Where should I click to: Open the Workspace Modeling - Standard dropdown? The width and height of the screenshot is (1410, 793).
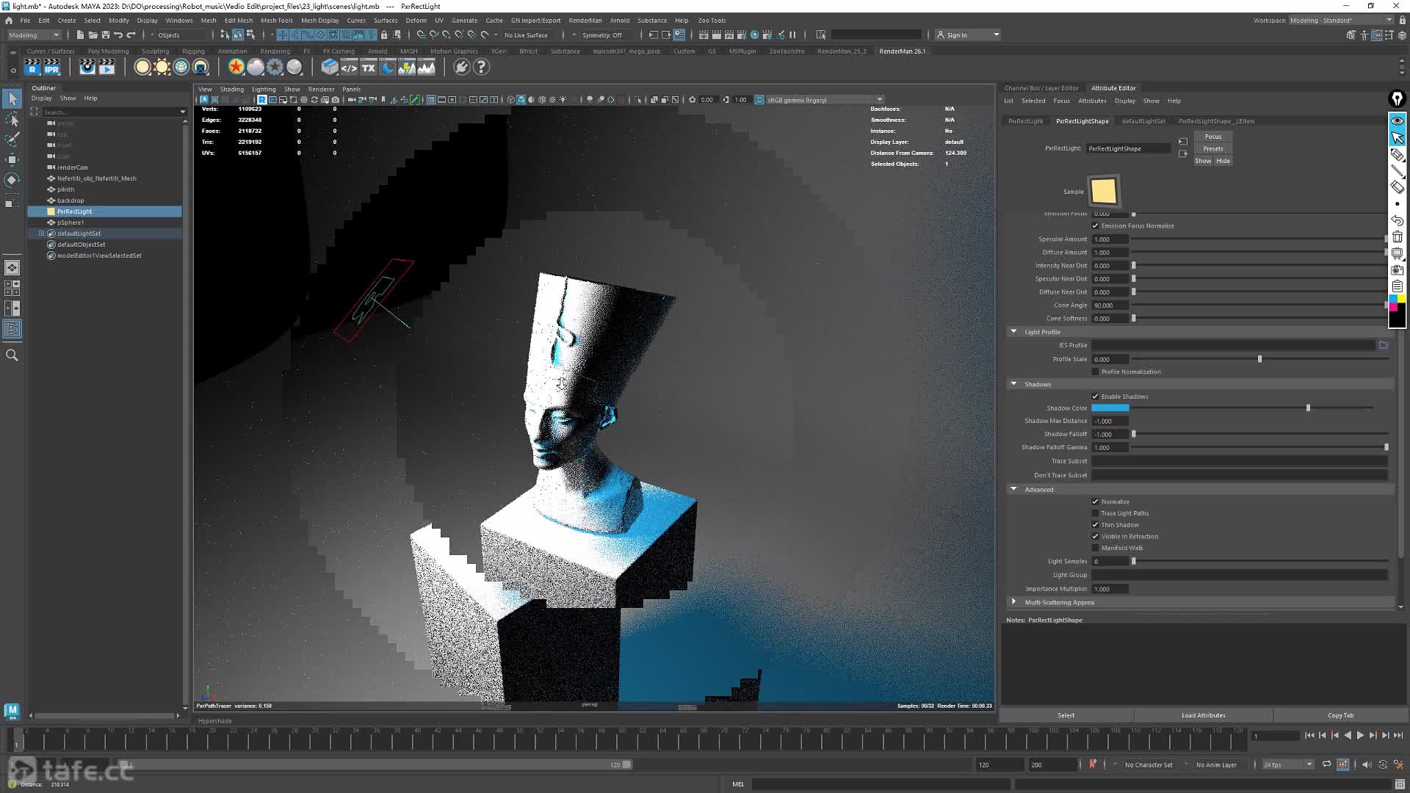click(1341, 21)
